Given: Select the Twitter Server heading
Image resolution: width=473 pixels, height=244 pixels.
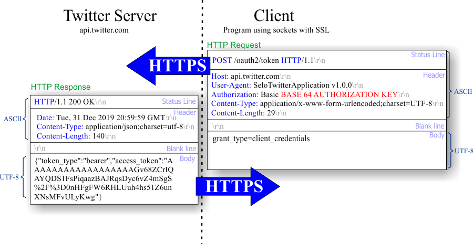Looking at the screenshot, I should (110, 15).
